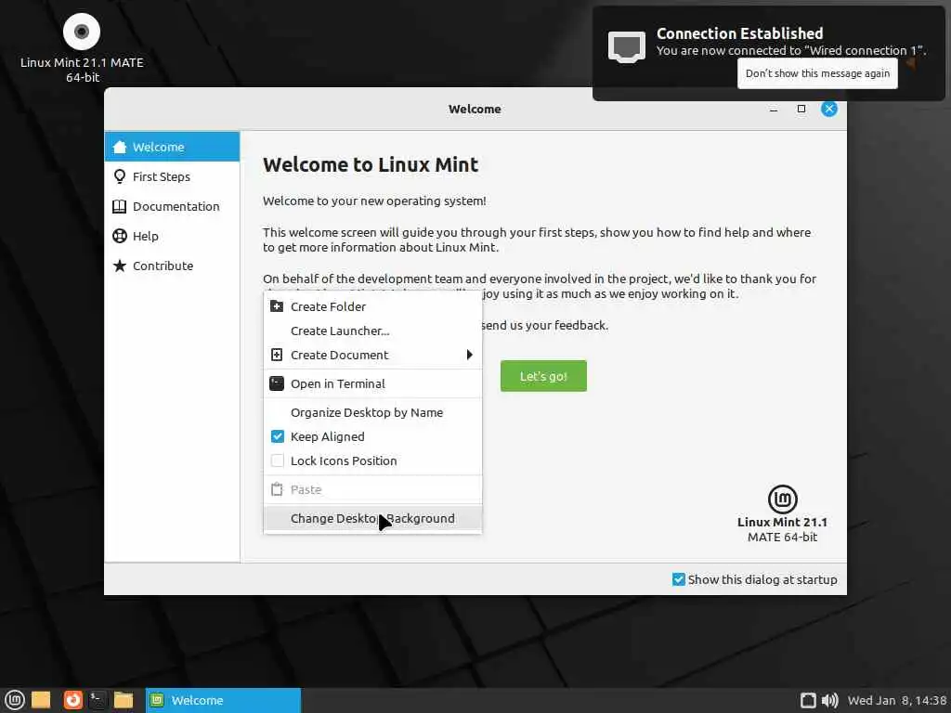951x713 pixels.
Task: Expand the Create Document submenu arrow
Action: [x=469, y=355]
